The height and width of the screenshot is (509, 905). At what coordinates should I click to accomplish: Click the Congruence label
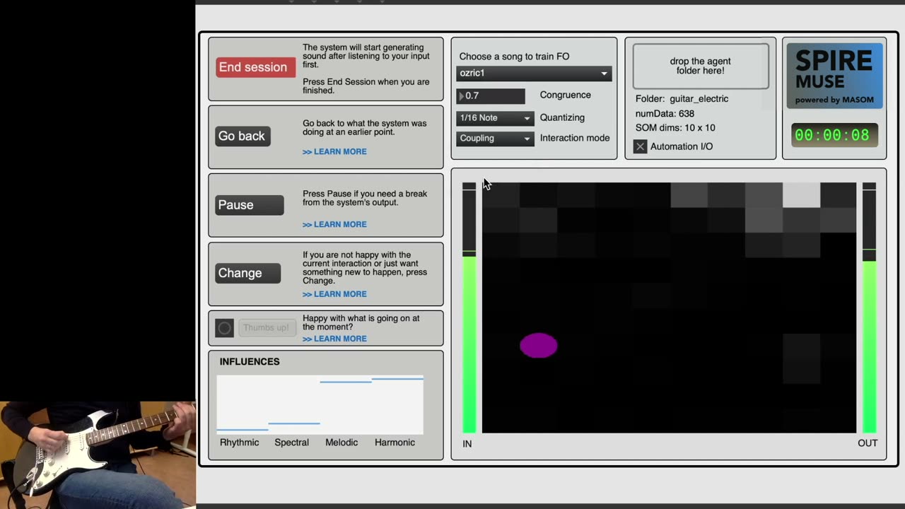click(x=566, y=95)
